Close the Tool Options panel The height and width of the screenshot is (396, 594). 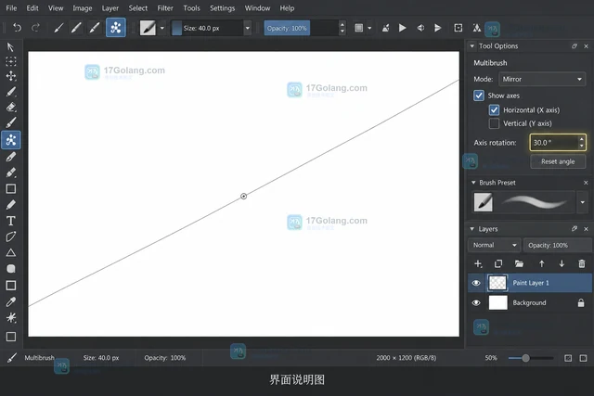[586, 45]
